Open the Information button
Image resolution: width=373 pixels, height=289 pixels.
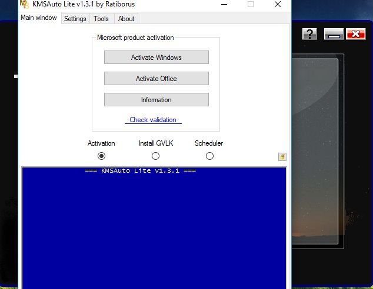pyautogui.click(x=156, y=99)
